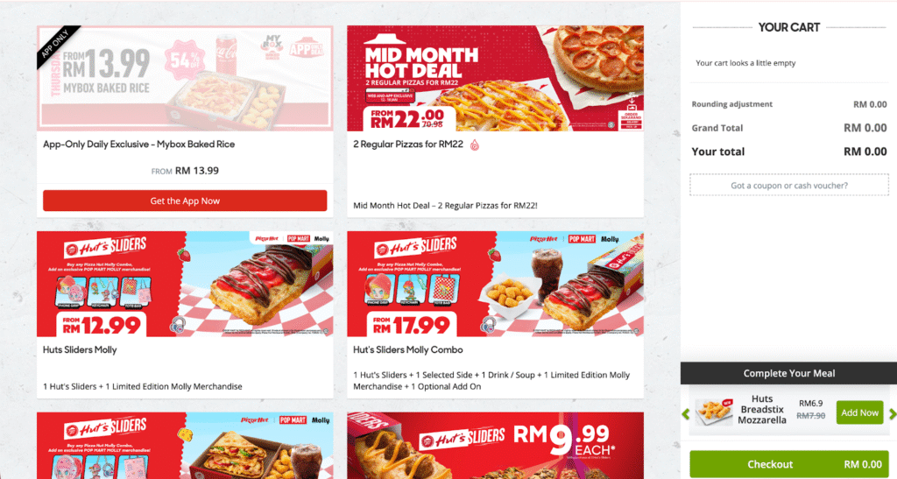The width and height of the screenshot is (897, 479).
Task: Click the hot deal flame icon beside 2 Regular Pizzas
Action: [474, 145]
